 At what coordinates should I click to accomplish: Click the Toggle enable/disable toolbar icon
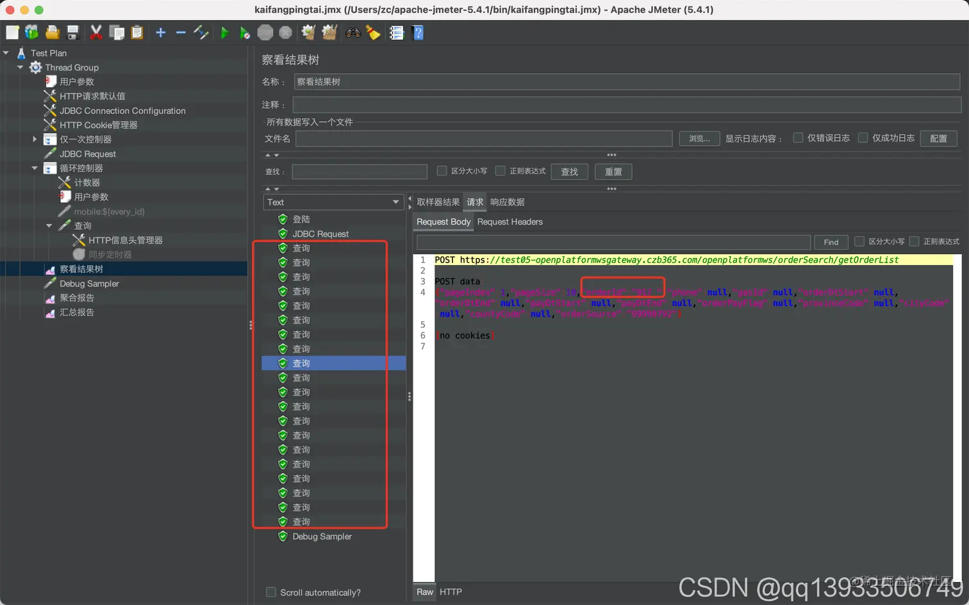(x=201, y=32)
